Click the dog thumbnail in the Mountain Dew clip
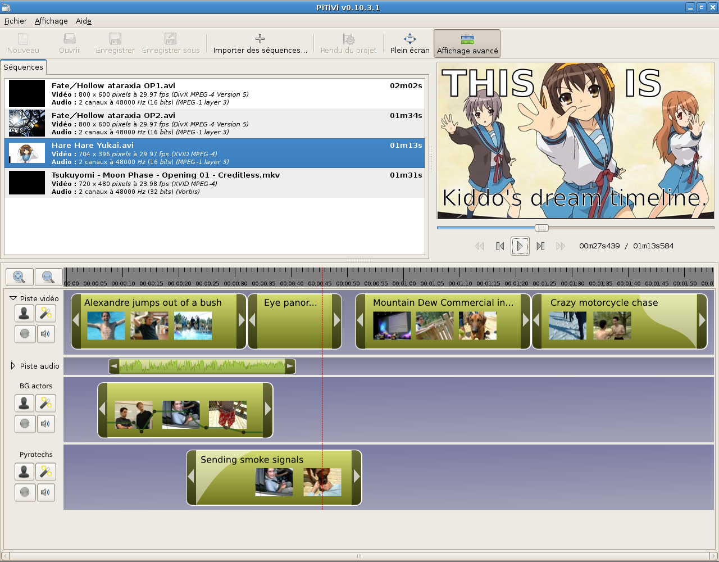The width and height of the screenshot is (719, 562). pyautogui.click(x=477, y=326)
